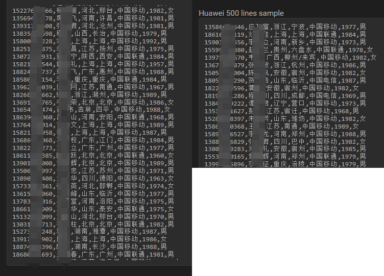Click Huawei sample row 山东,潍坊,中国移动,1982
The image size is (384, 276).
click(x=285, y=119)
